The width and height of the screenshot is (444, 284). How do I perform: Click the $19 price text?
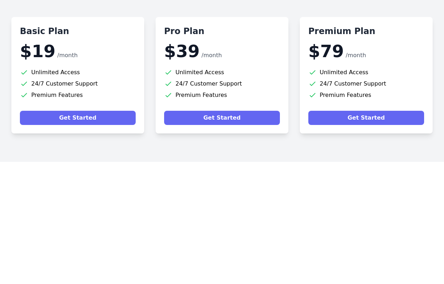pos(38,51)
